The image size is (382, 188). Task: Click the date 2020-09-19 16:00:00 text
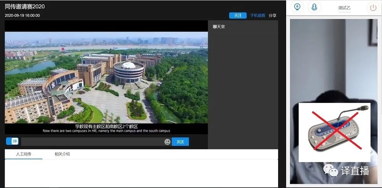click(22, 15)
